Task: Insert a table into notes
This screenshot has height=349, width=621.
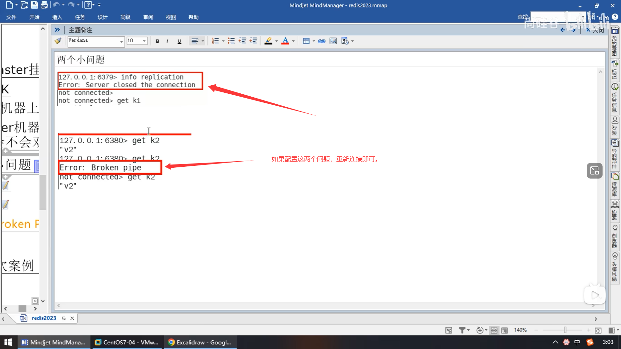Action: pos(306,41)
